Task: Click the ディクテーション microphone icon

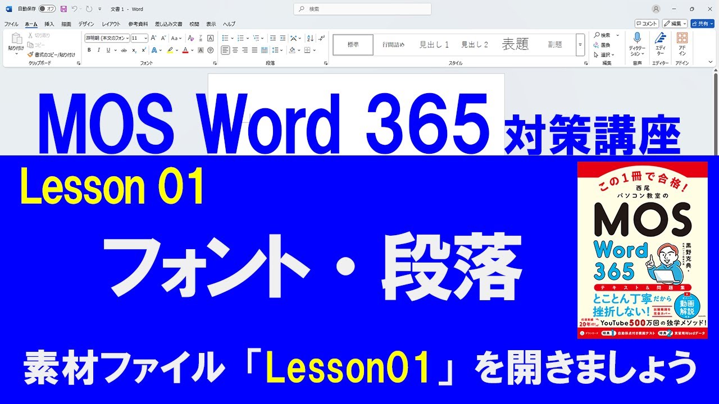Action: coord(637,38)
